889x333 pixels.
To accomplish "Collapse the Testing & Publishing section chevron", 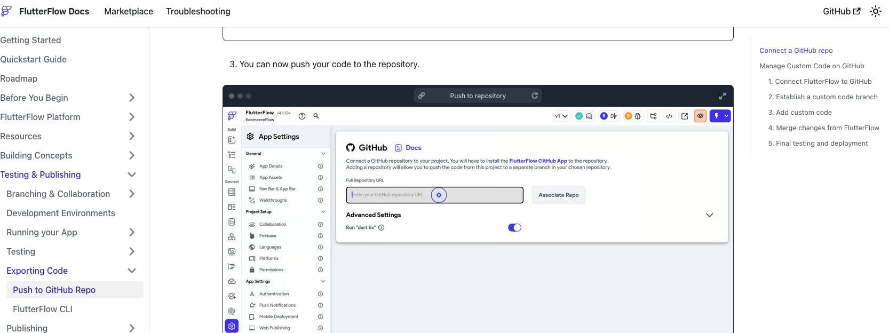I will click(132, 175).
